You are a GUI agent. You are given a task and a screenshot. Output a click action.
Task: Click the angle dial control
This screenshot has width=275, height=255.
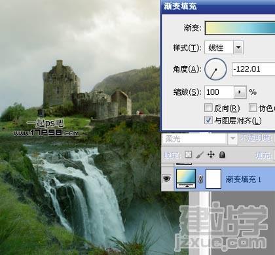click(x=215, y=69)
